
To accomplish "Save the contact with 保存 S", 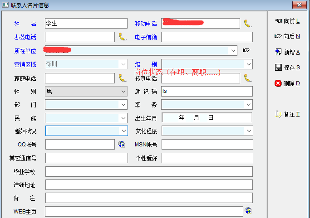I will [287, 68].
